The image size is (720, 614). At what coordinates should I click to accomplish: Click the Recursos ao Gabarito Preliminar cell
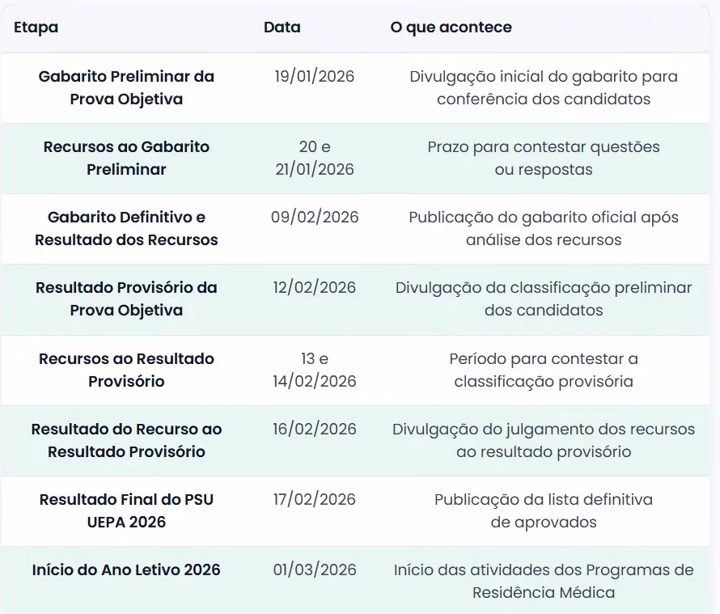click(x=126, y=158)
